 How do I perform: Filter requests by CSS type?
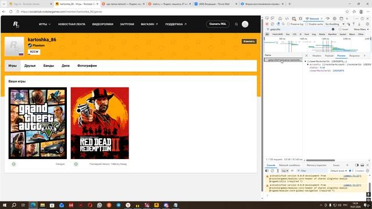(295, 34)
